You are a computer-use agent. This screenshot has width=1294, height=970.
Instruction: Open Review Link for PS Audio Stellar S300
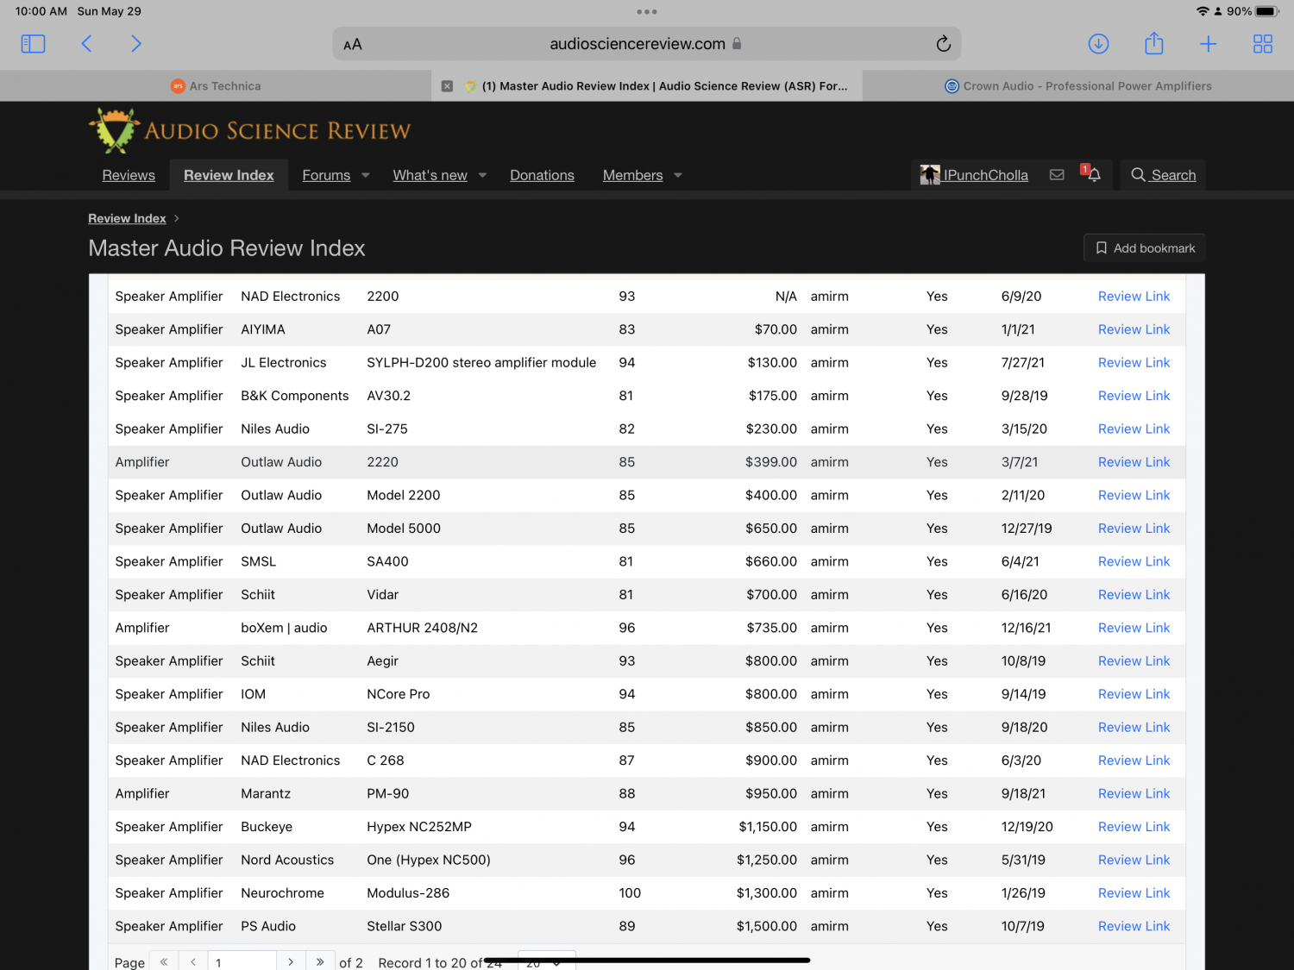click(1134, 926)
